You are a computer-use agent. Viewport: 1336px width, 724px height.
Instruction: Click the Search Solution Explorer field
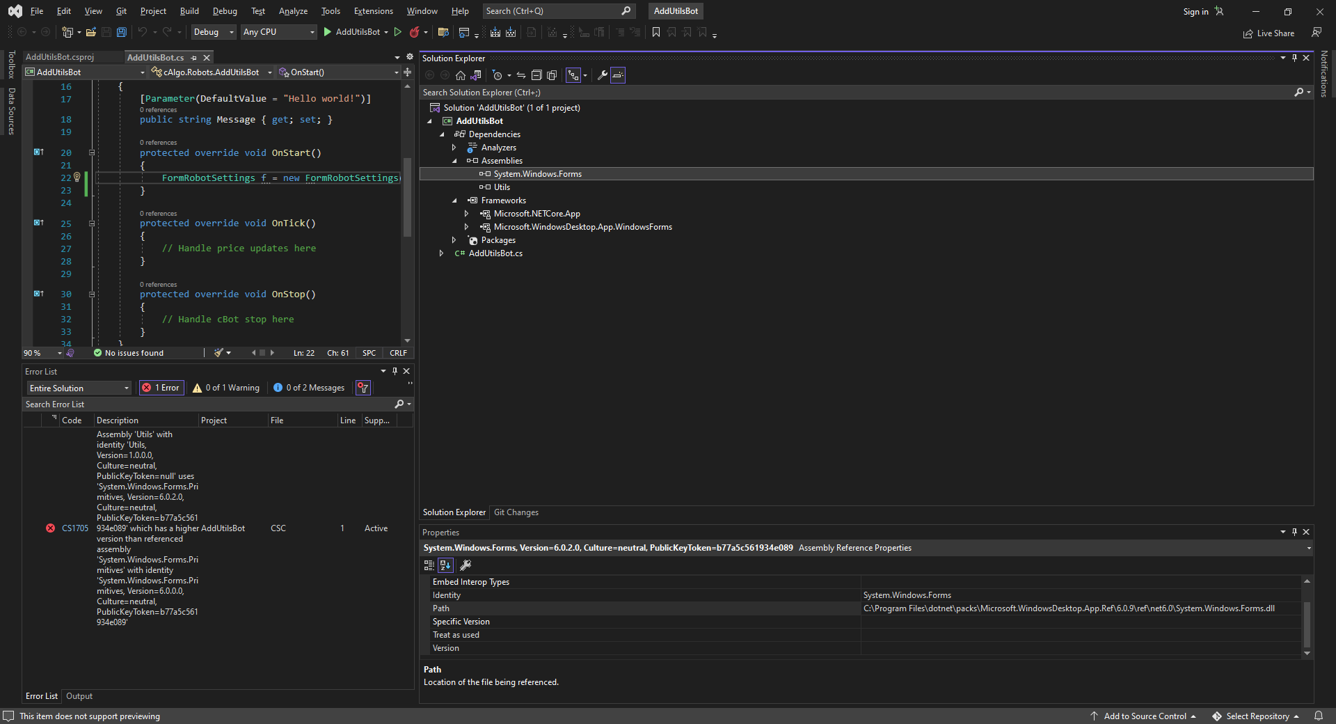(x=856, y=93)
